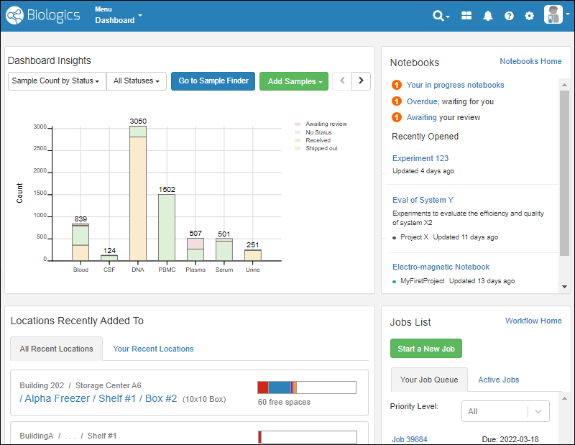The width and height of the screenshot is (575, 445).
Task: Toggle Shipped out legend entry
Action: [x=321, y=148]
